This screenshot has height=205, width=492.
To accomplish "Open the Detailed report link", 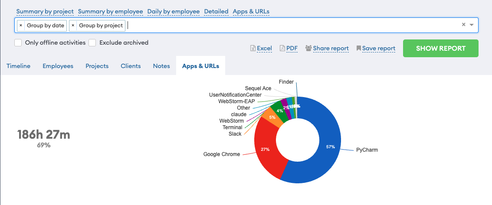I will 216,12.
